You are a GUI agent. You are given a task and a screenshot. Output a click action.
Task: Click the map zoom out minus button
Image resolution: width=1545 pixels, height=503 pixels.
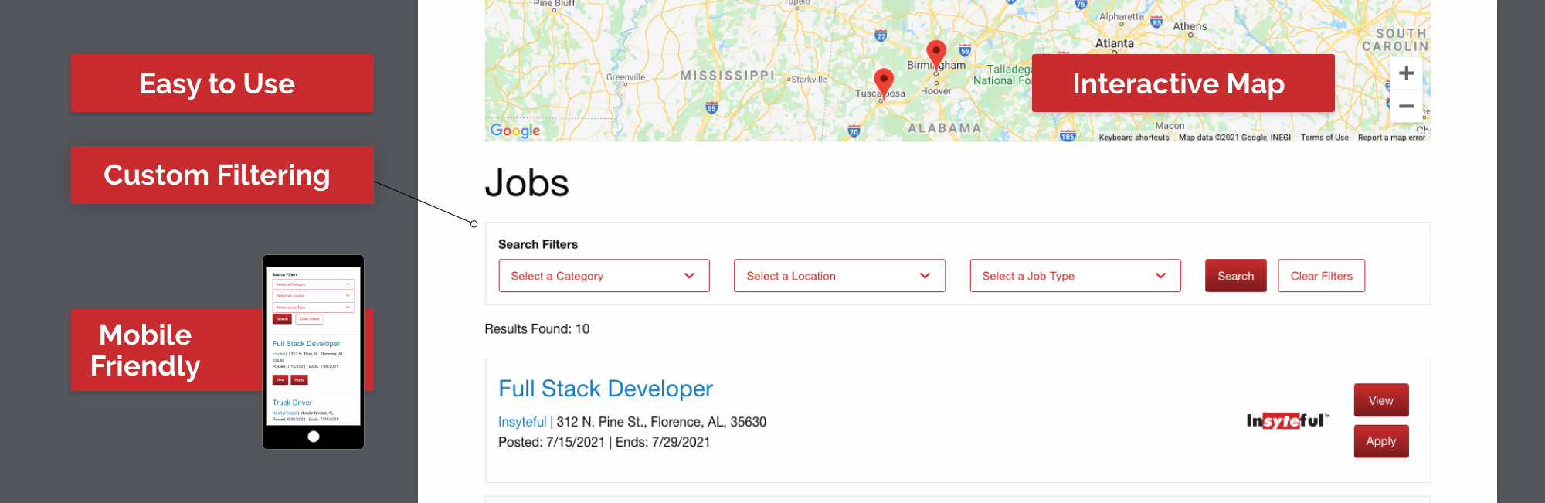click(x=1406, y=107)
